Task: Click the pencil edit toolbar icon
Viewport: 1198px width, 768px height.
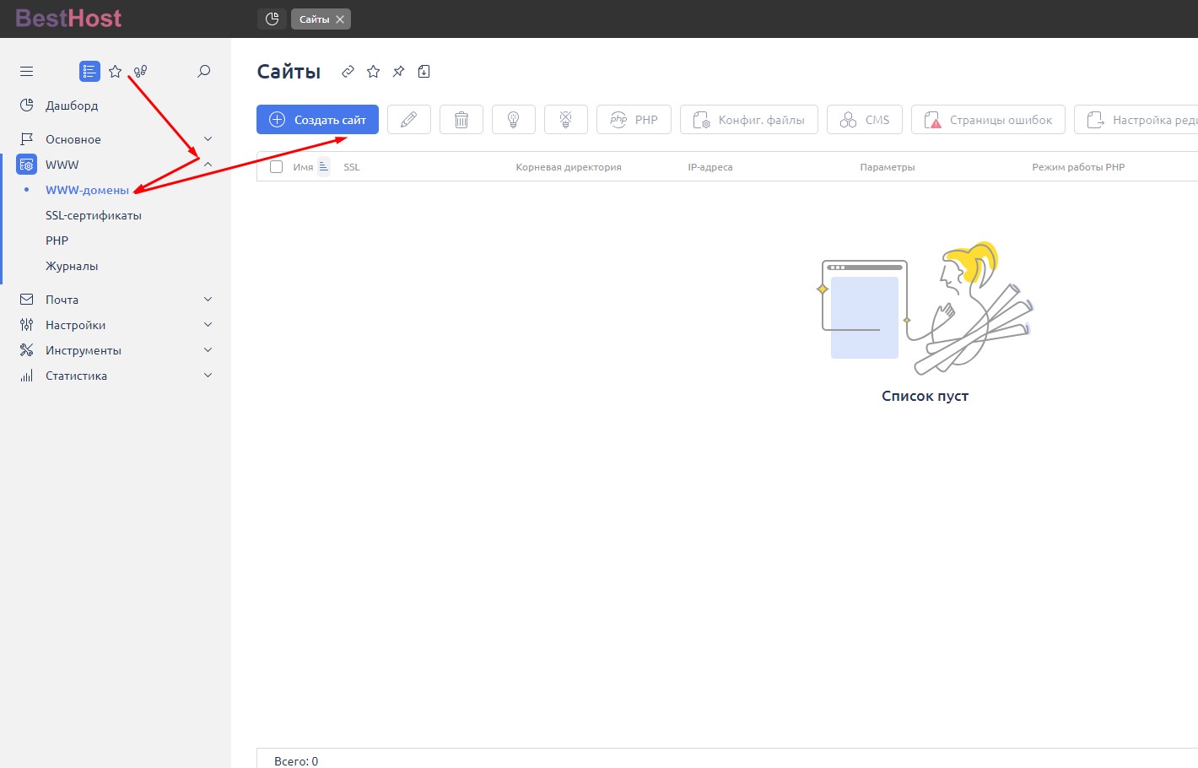Action: click(409, 120)
